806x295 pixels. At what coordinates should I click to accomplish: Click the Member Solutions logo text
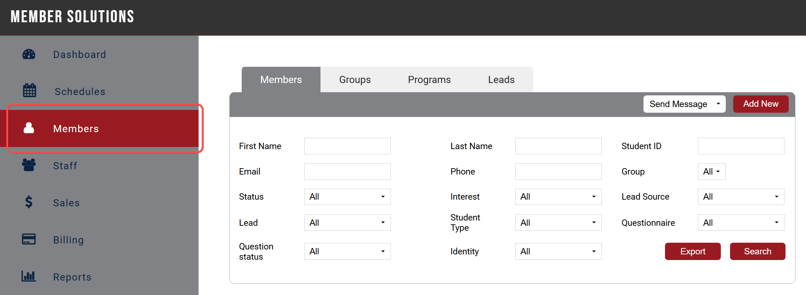[x=72, y=17]
